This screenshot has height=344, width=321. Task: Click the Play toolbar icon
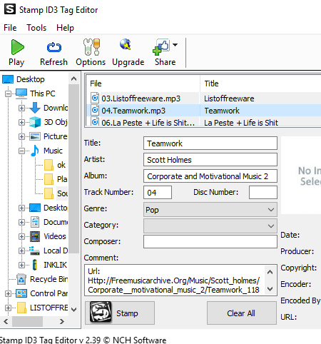[17, 47]
